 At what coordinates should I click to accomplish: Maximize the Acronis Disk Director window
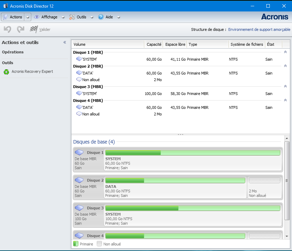point(268,6)
